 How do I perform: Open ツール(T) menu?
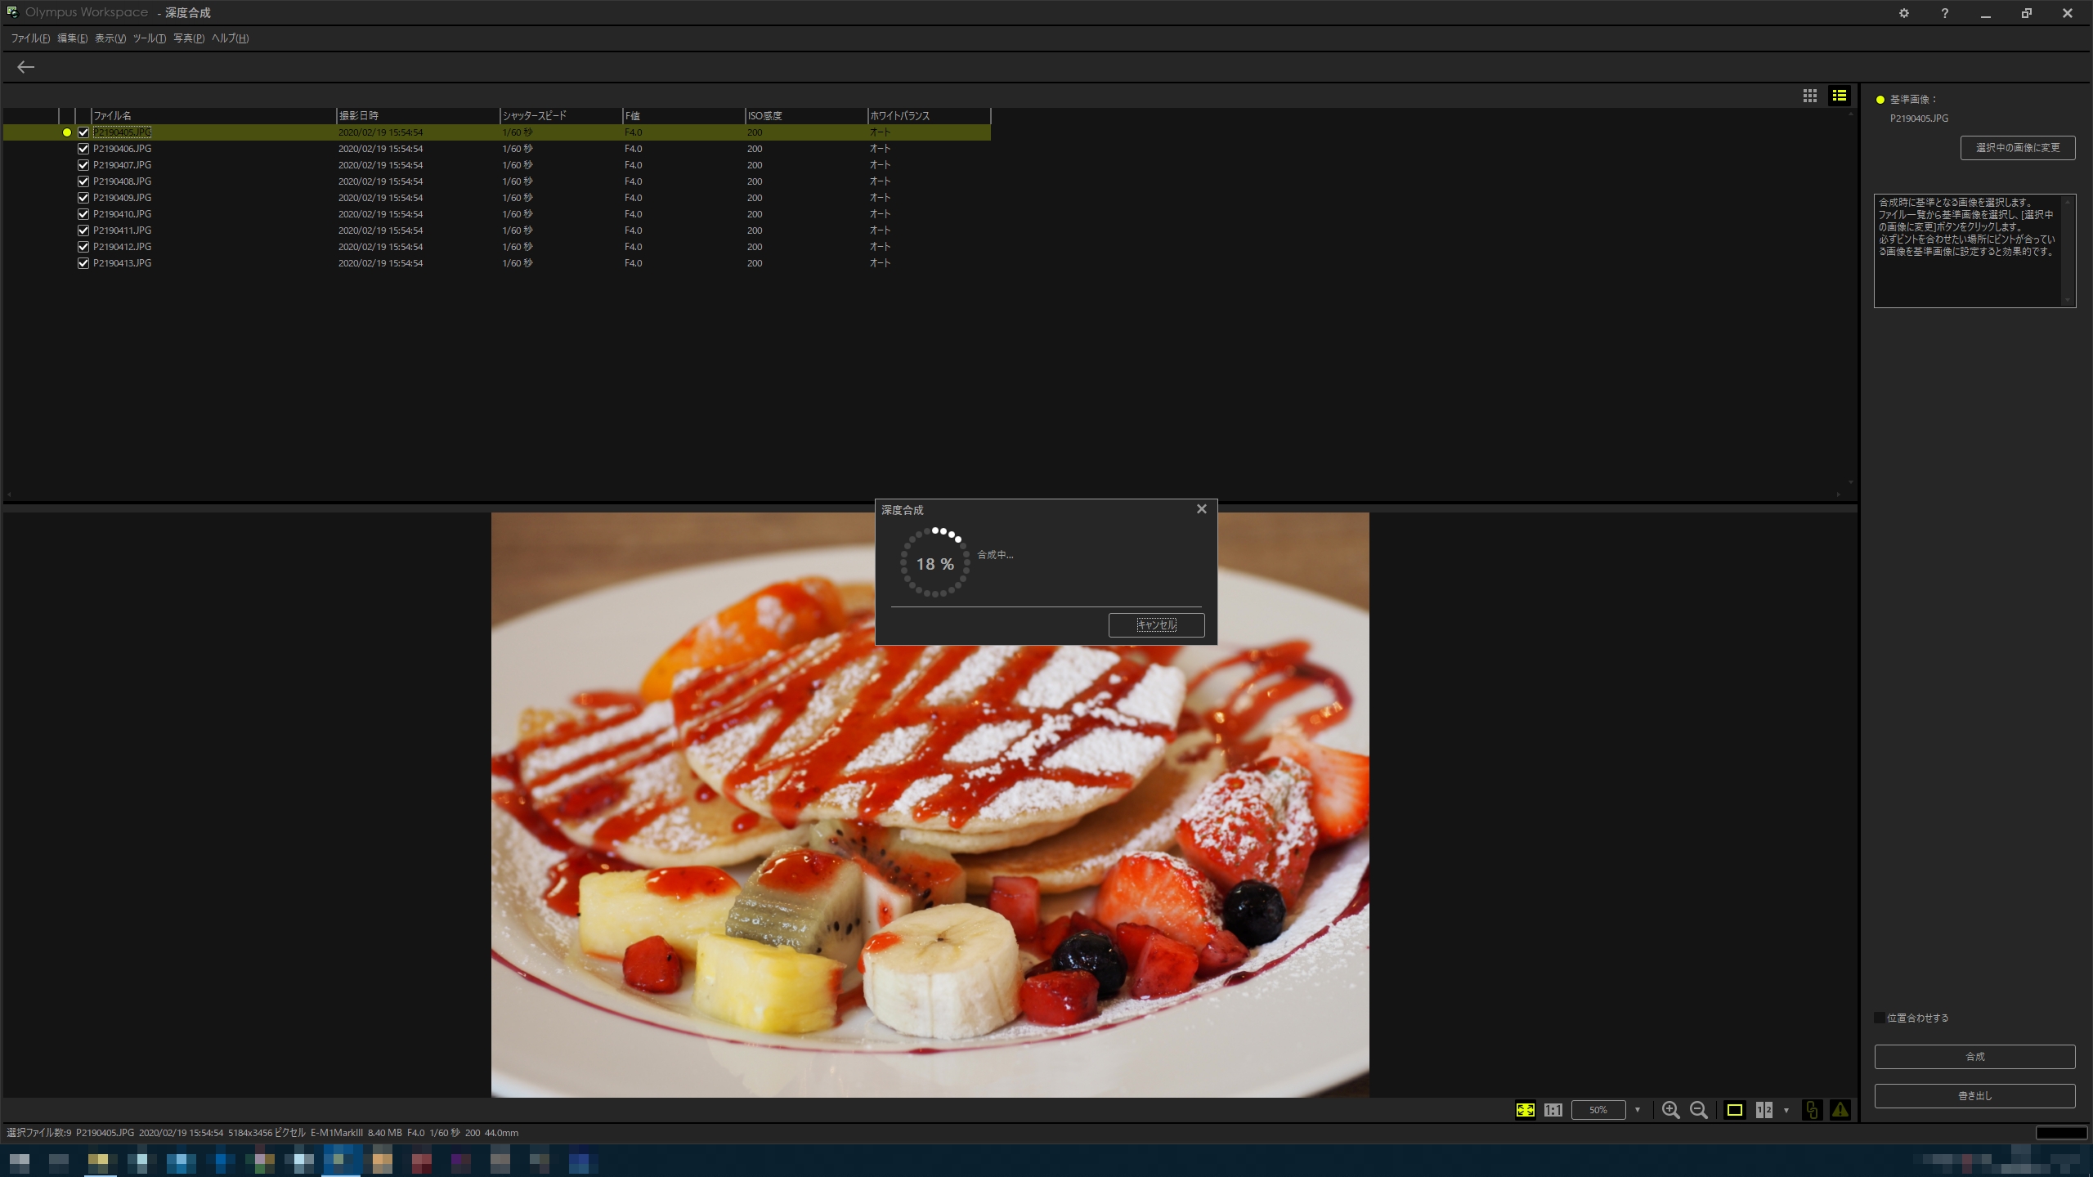[x=150, y=38]
